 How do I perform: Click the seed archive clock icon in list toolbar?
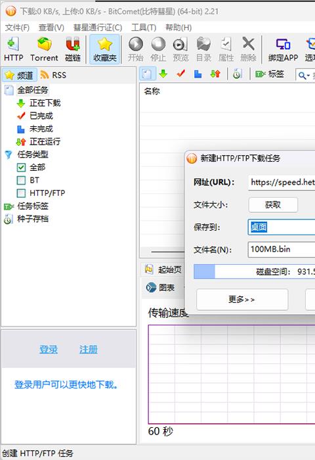point(237,74)
